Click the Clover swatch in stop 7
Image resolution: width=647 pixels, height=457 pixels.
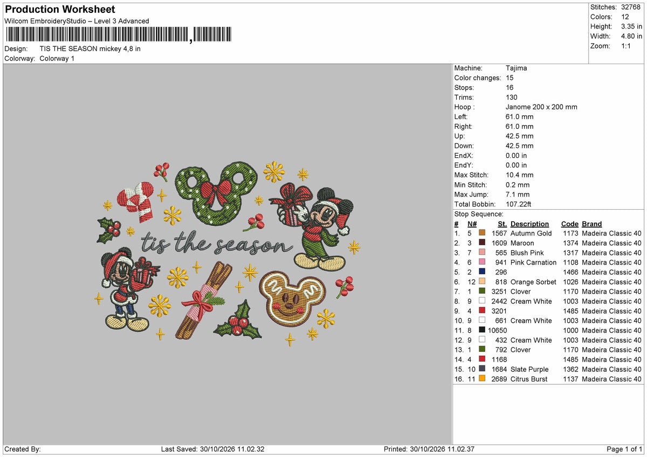482,292
